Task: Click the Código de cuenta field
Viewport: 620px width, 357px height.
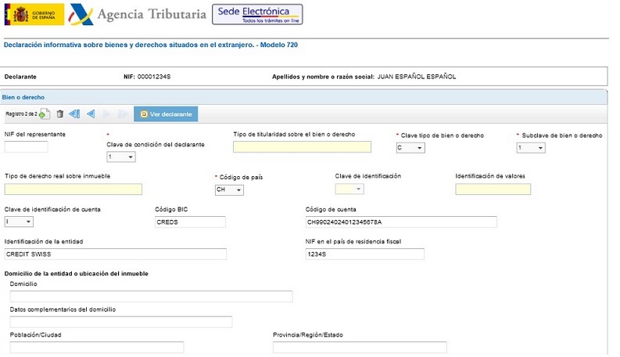Action: [400, 222]
